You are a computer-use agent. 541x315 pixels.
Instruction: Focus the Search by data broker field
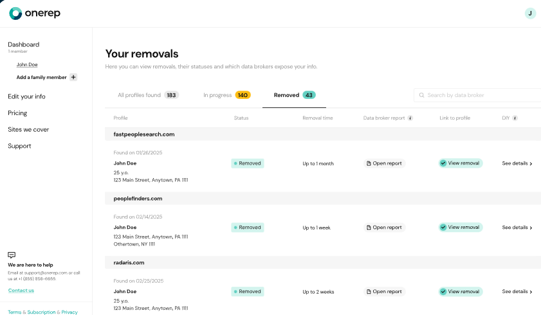479,95
